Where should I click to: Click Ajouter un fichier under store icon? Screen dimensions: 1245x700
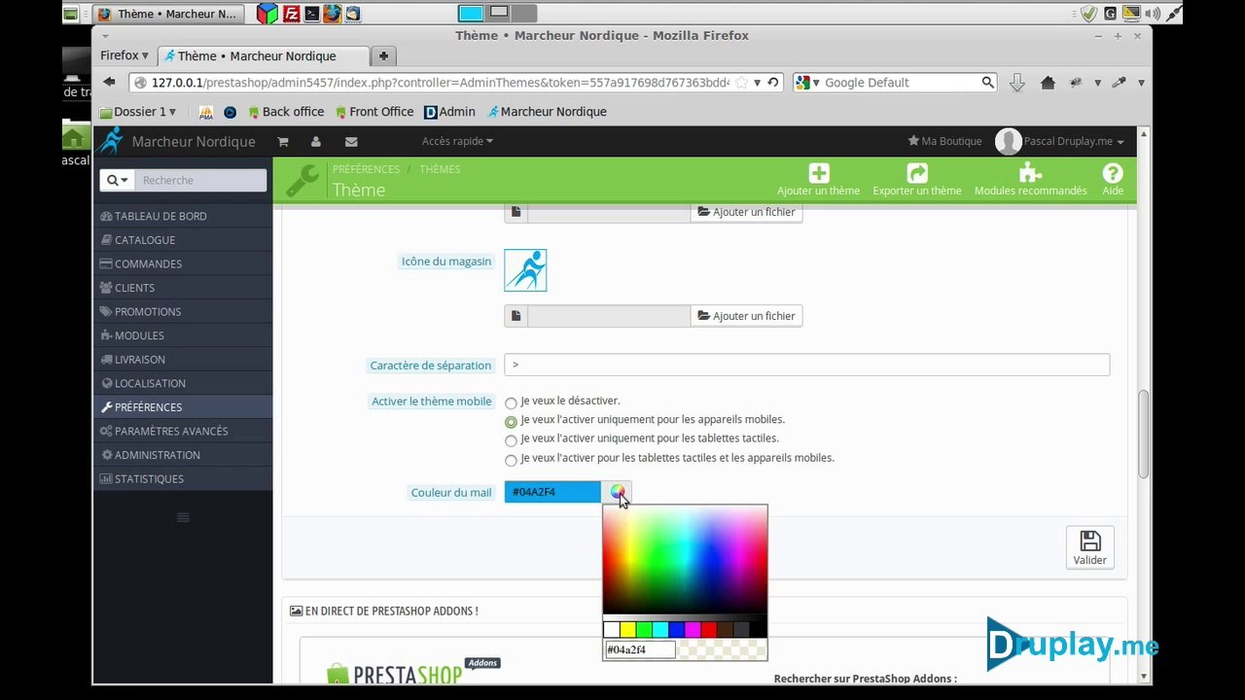click(x=746, y=316)
